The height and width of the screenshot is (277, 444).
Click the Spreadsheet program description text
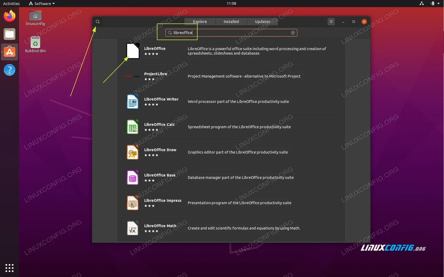tap(239, 127)
